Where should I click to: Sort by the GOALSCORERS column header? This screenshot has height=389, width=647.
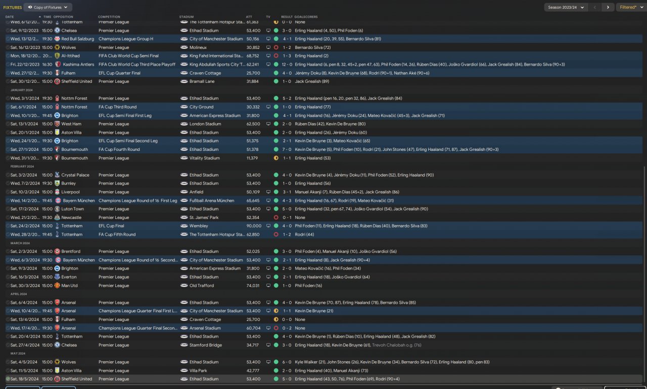[306, 17]
